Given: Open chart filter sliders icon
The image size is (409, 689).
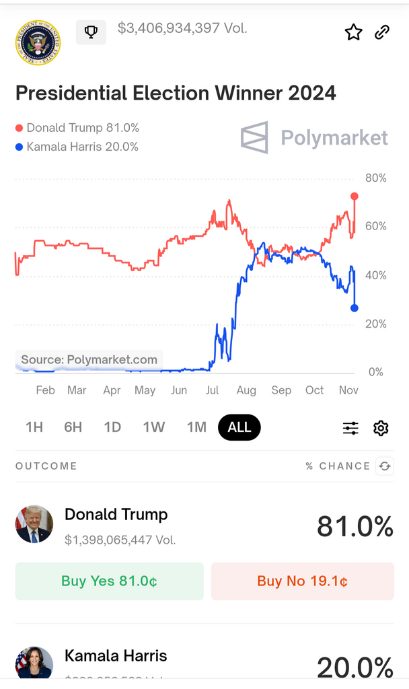Looking at the screenshot, I should point(350,428).
